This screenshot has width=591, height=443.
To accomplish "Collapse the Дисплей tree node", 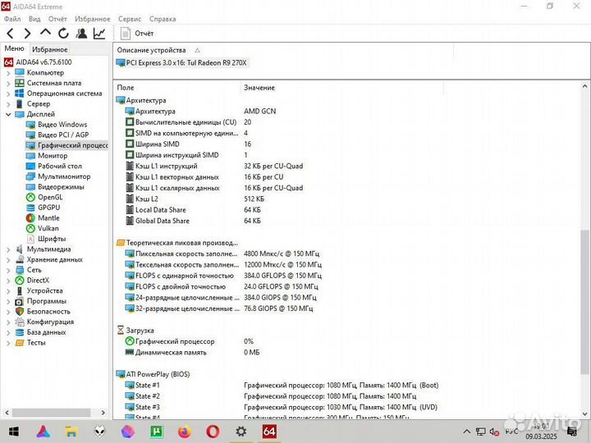I will [9, 114].
